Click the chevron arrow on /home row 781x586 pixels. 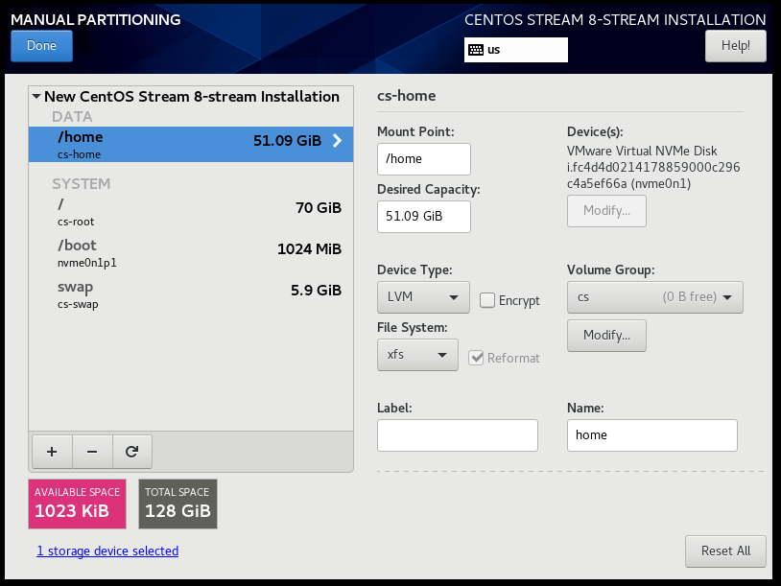(337, 141)
